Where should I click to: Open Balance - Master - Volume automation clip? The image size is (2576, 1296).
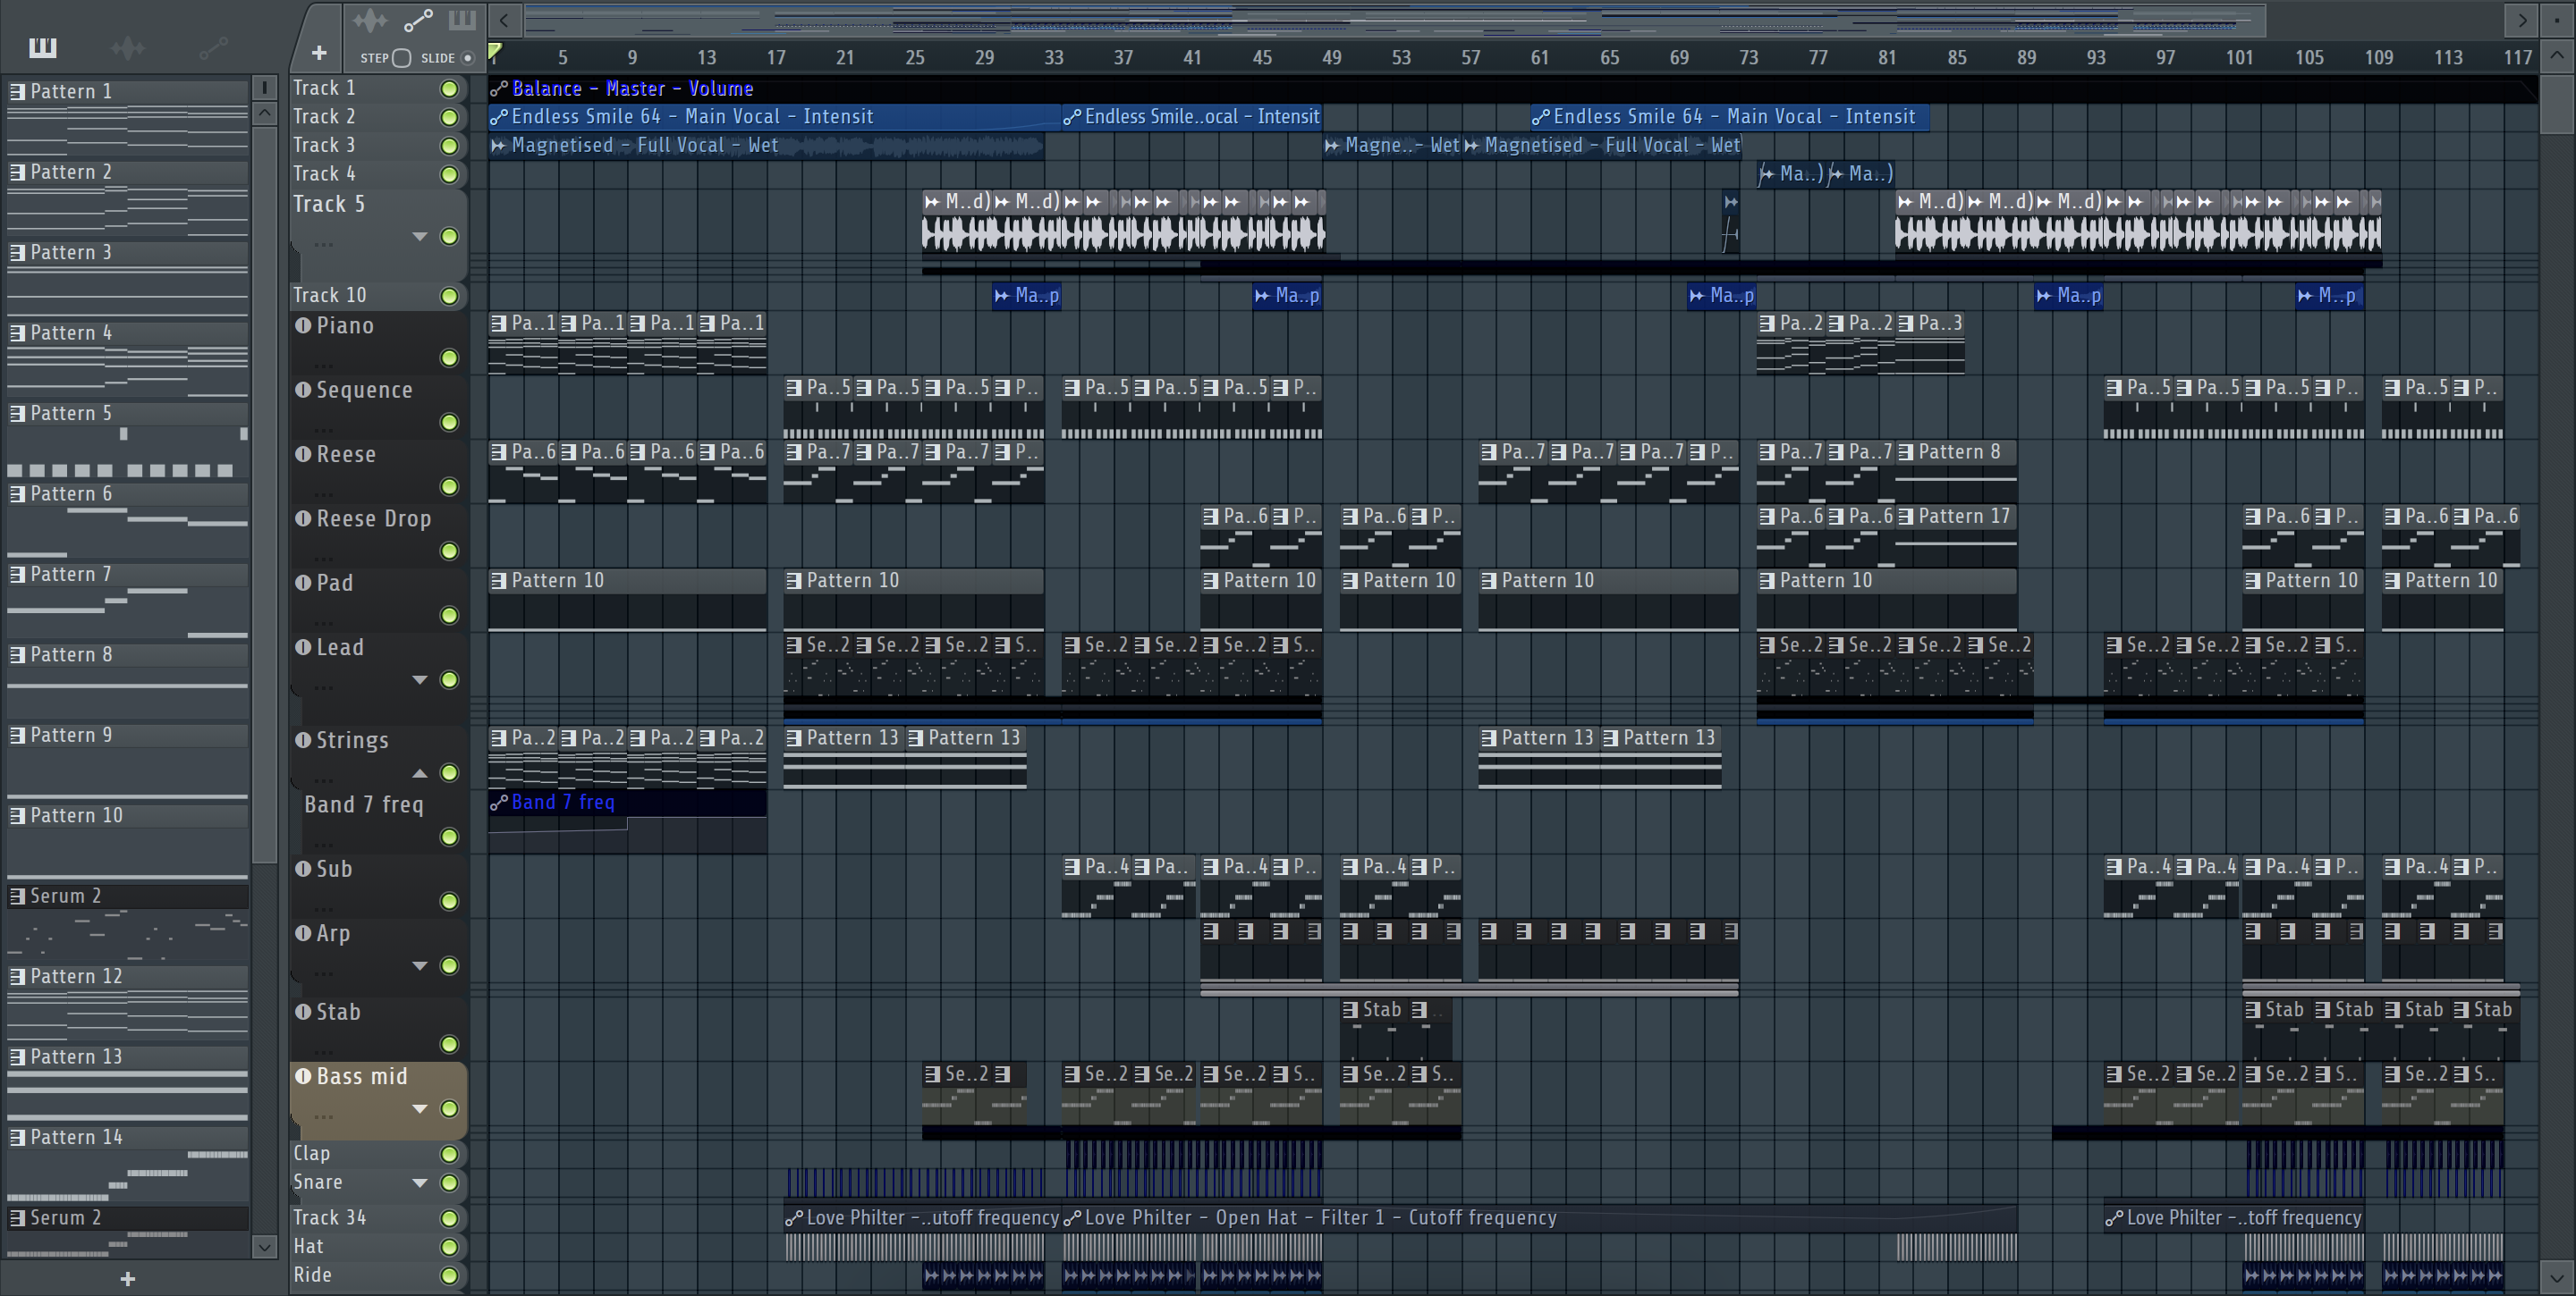pyautogui.click(x=1513, y=88)
